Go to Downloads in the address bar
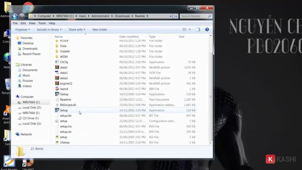This screenshot has height=170, width=302. pos(122,16)
